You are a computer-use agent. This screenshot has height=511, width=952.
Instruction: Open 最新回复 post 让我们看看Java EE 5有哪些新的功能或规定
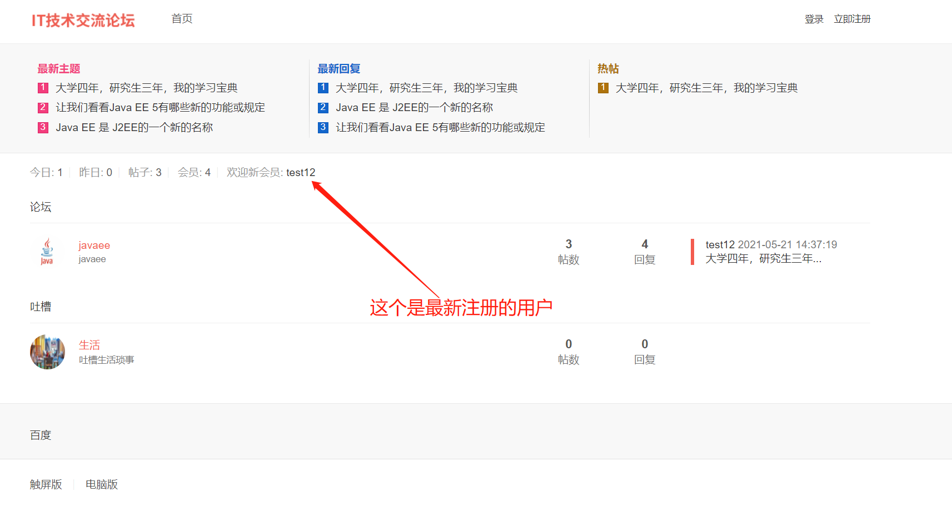point(441,127)
